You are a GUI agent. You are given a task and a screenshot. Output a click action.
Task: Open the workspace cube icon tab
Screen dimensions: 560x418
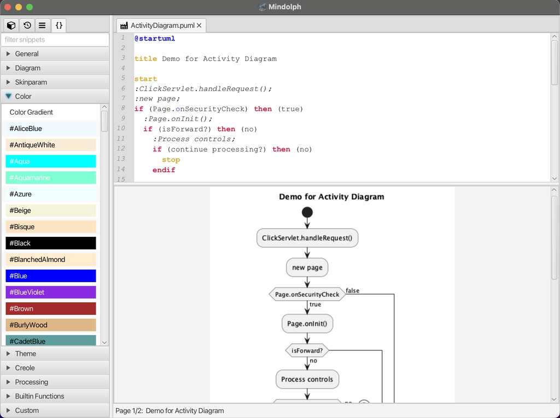(x=11, y=25)
